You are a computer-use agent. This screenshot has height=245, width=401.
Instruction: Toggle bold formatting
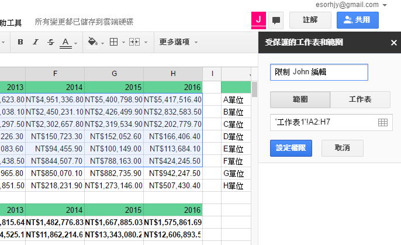(20, 42)
